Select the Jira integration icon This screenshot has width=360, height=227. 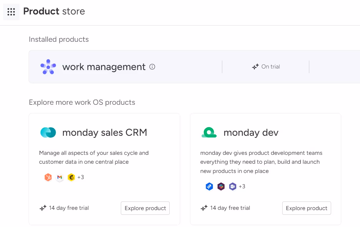pos(209,186)
